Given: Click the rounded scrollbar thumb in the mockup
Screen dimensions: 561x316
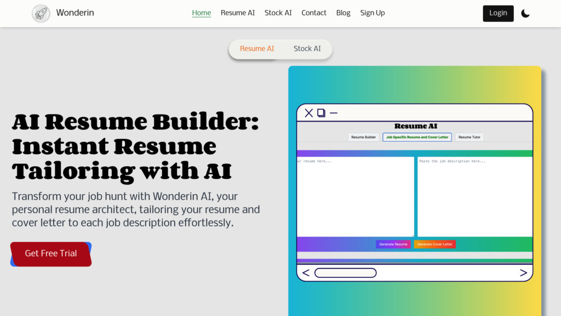Looking at the screenshot, I should click(345, 273).
